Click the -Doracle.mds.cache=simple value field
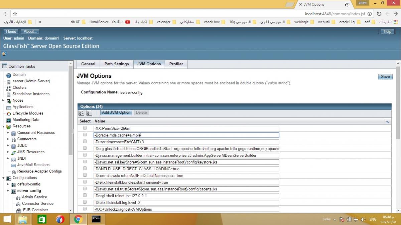Image resolution: width=401 pixels, height=225 pixels. 186,135
